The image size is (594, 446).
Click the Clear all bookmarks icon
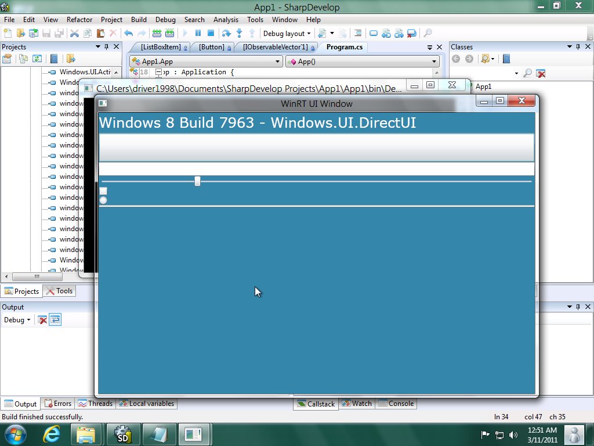412,33
